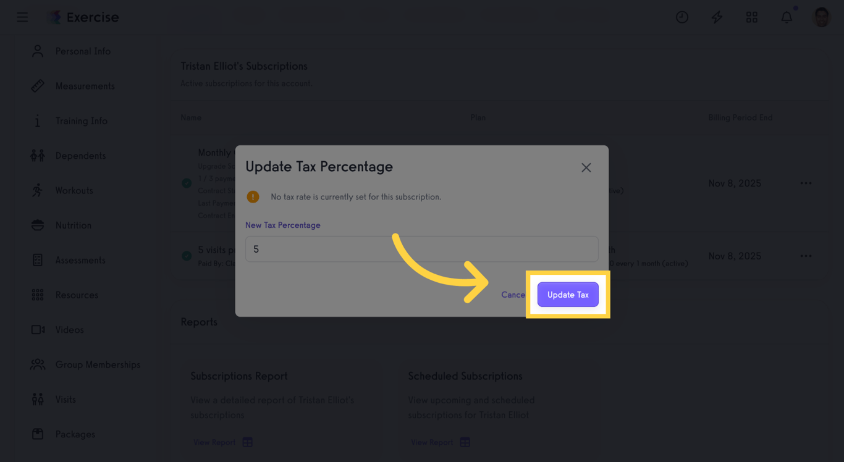Screen dimensions: 844x462
Task: Click the notifications bell icon
Action: [x=787, y=17]
